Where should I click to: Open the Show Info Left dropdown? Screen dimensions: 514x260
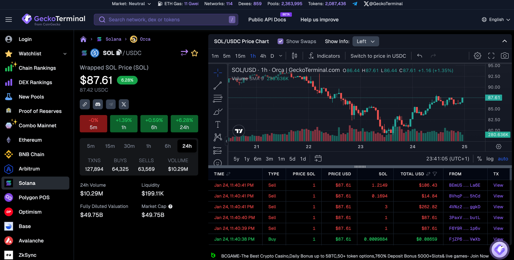(366, 41)
